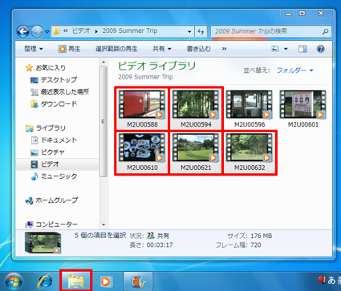The image size is (341, 291).
Task: Toggle the preview pane button
Action: [302, 49]
